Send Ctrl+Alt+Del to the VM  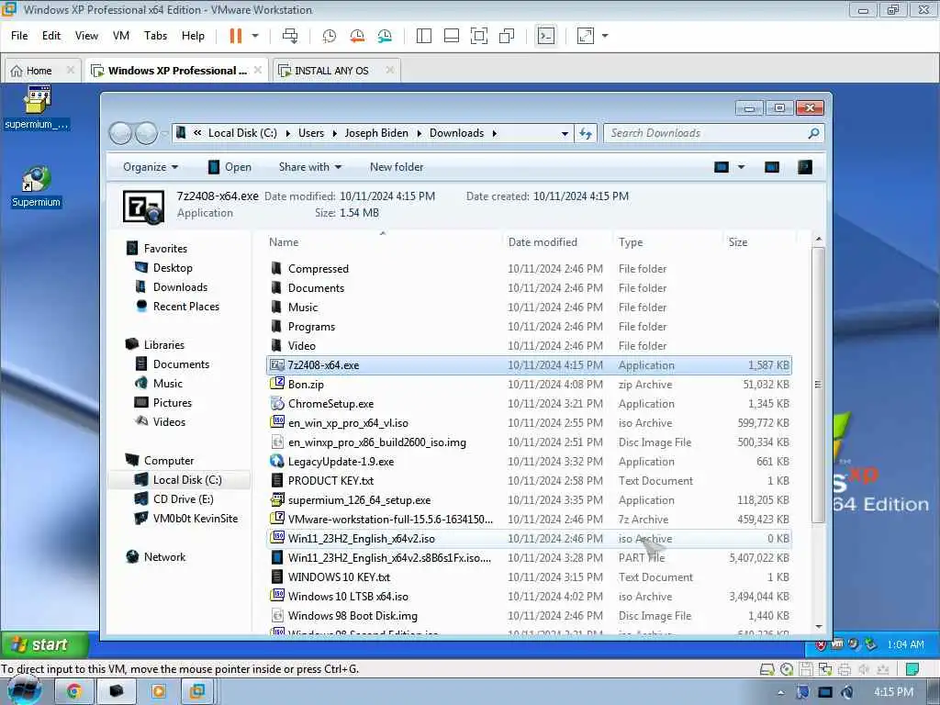290,36
